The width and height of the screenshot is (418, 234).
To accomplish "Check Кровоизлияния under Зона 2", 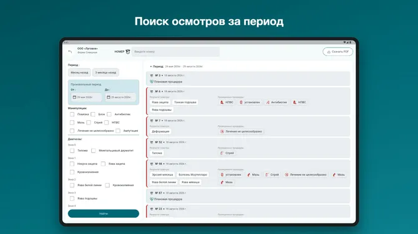I will [x=107, y=185].
